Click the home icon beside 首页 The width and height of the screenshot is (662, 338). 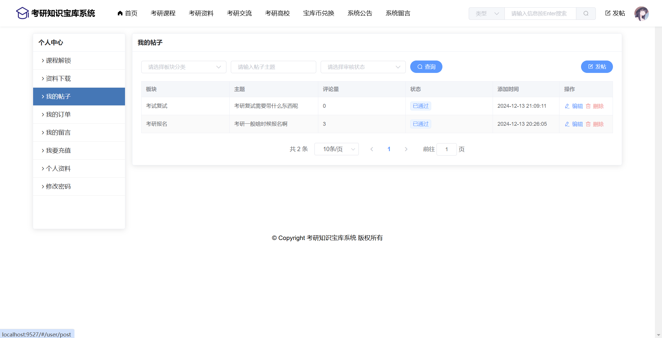[x=120, y=13]
